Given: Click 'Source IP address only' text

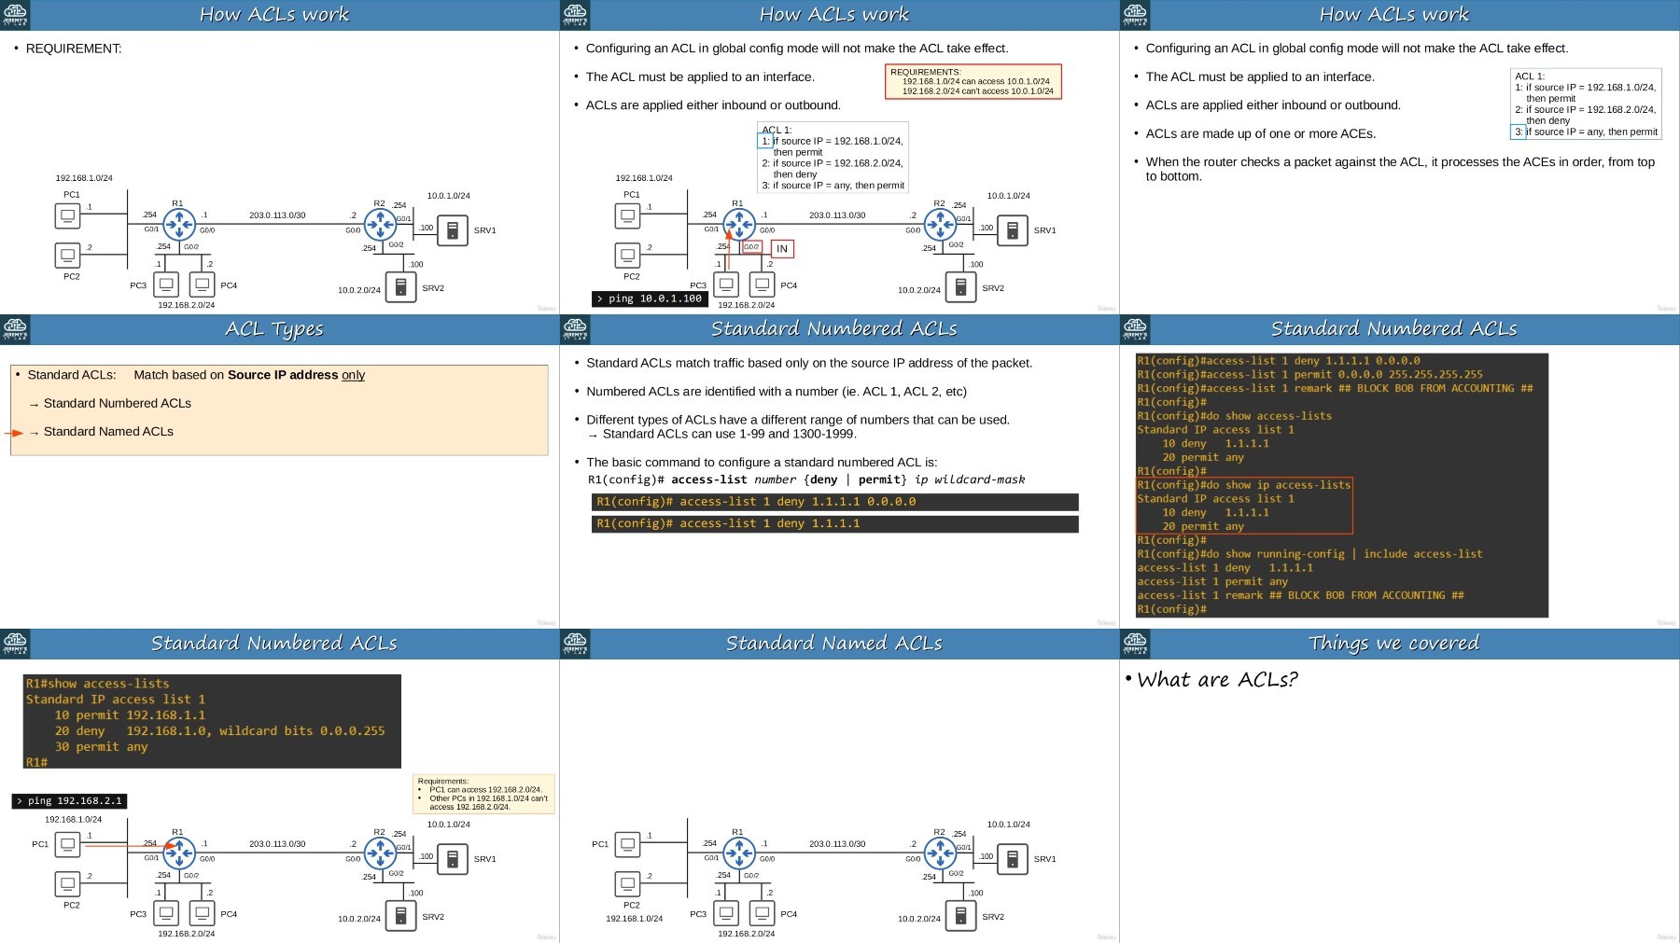Looking at the screenshot, I should tap(296, 375).
